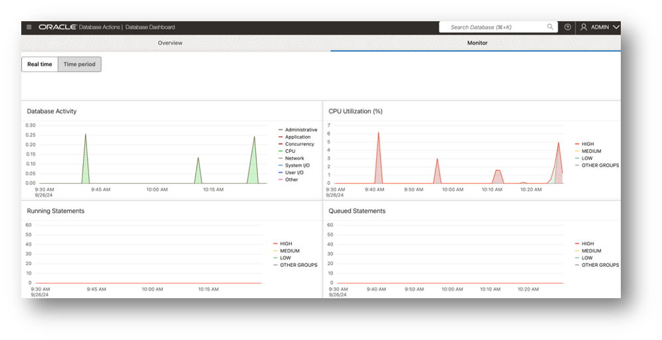Toggle LOW legend in CPU Utilization chart
662x340 pixels.
click(584, 158)
